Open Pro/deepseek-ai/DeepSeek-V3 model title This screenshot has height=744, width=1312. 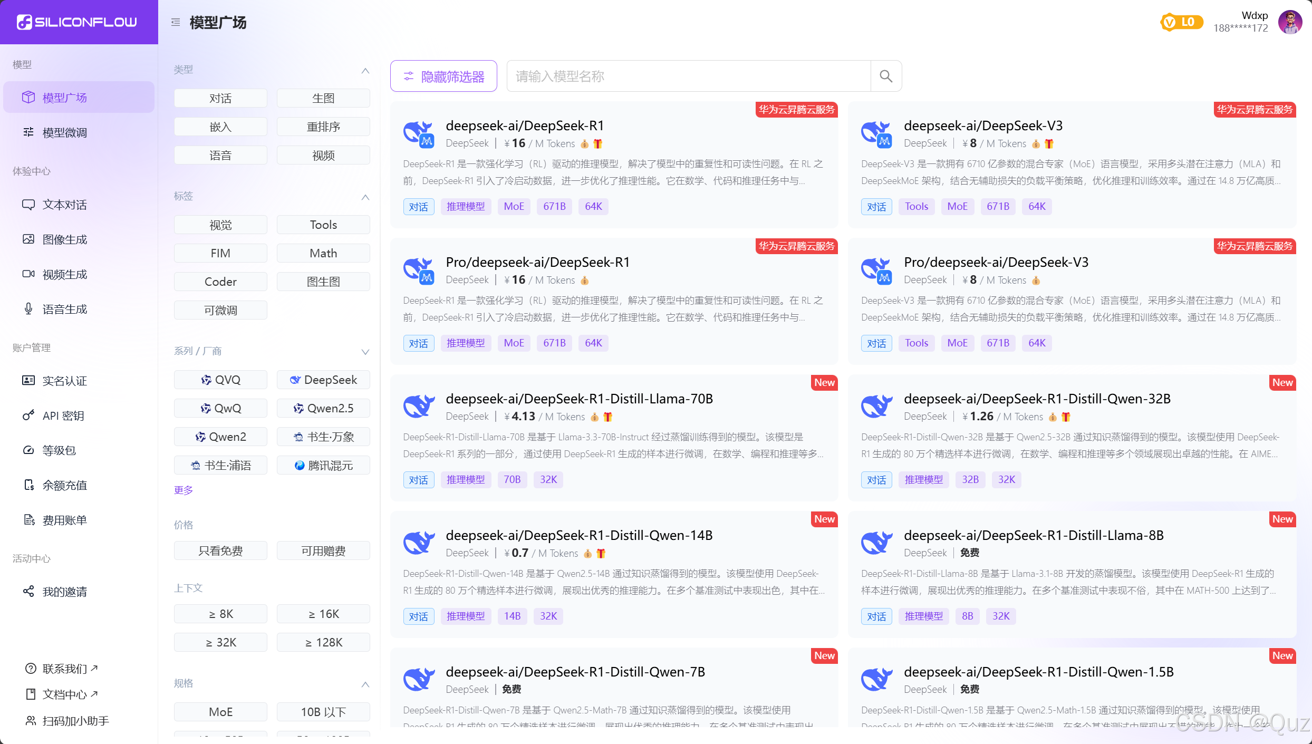tap(996, 262)
